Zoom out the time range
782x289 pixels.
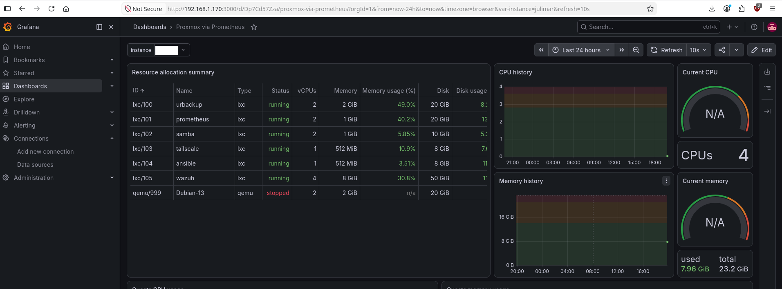point(636,50)
